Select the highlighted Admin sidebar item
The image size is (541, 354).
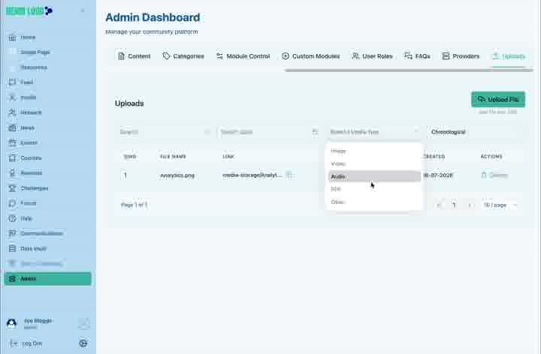point(48,278)
